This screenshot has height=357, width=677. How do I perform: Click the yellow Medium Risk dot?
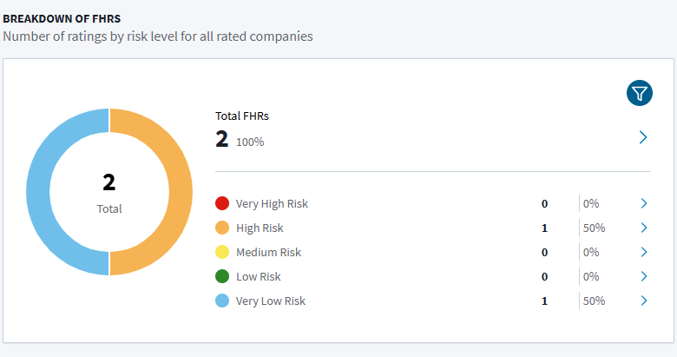tap(222, 252)
